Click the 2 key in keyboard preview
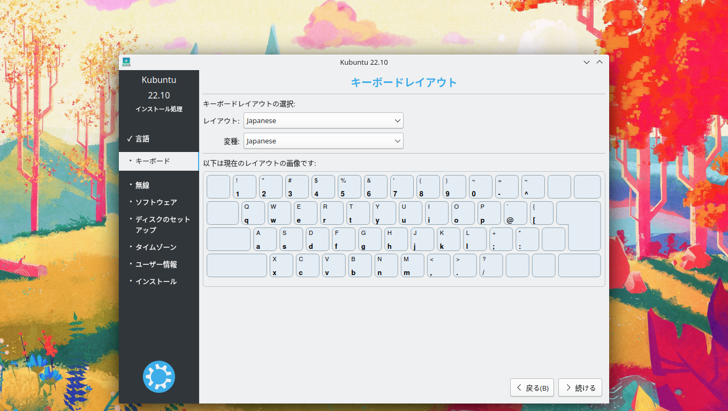728x411 pixels. pos(271,187)
